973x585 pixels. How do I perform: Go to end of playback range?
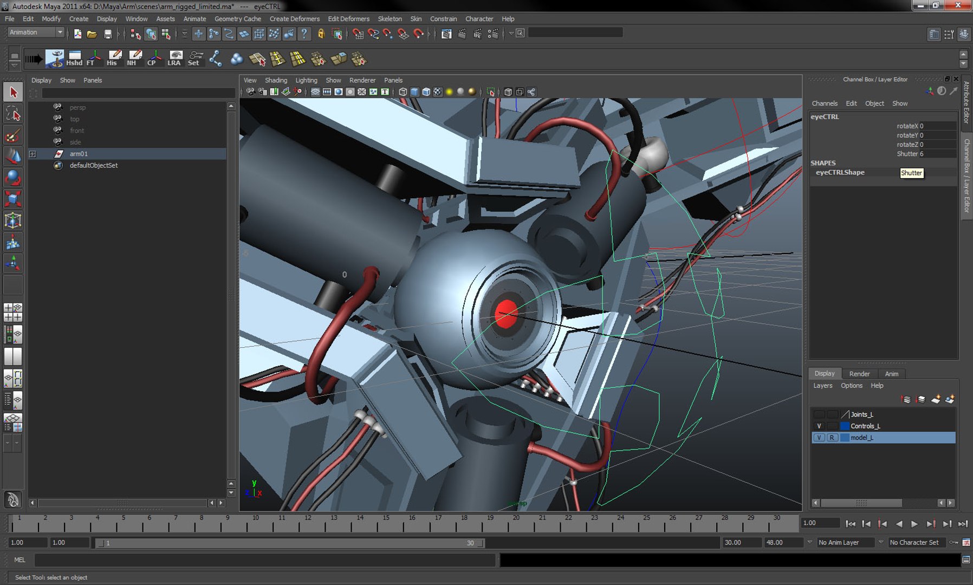coord(963,524)
